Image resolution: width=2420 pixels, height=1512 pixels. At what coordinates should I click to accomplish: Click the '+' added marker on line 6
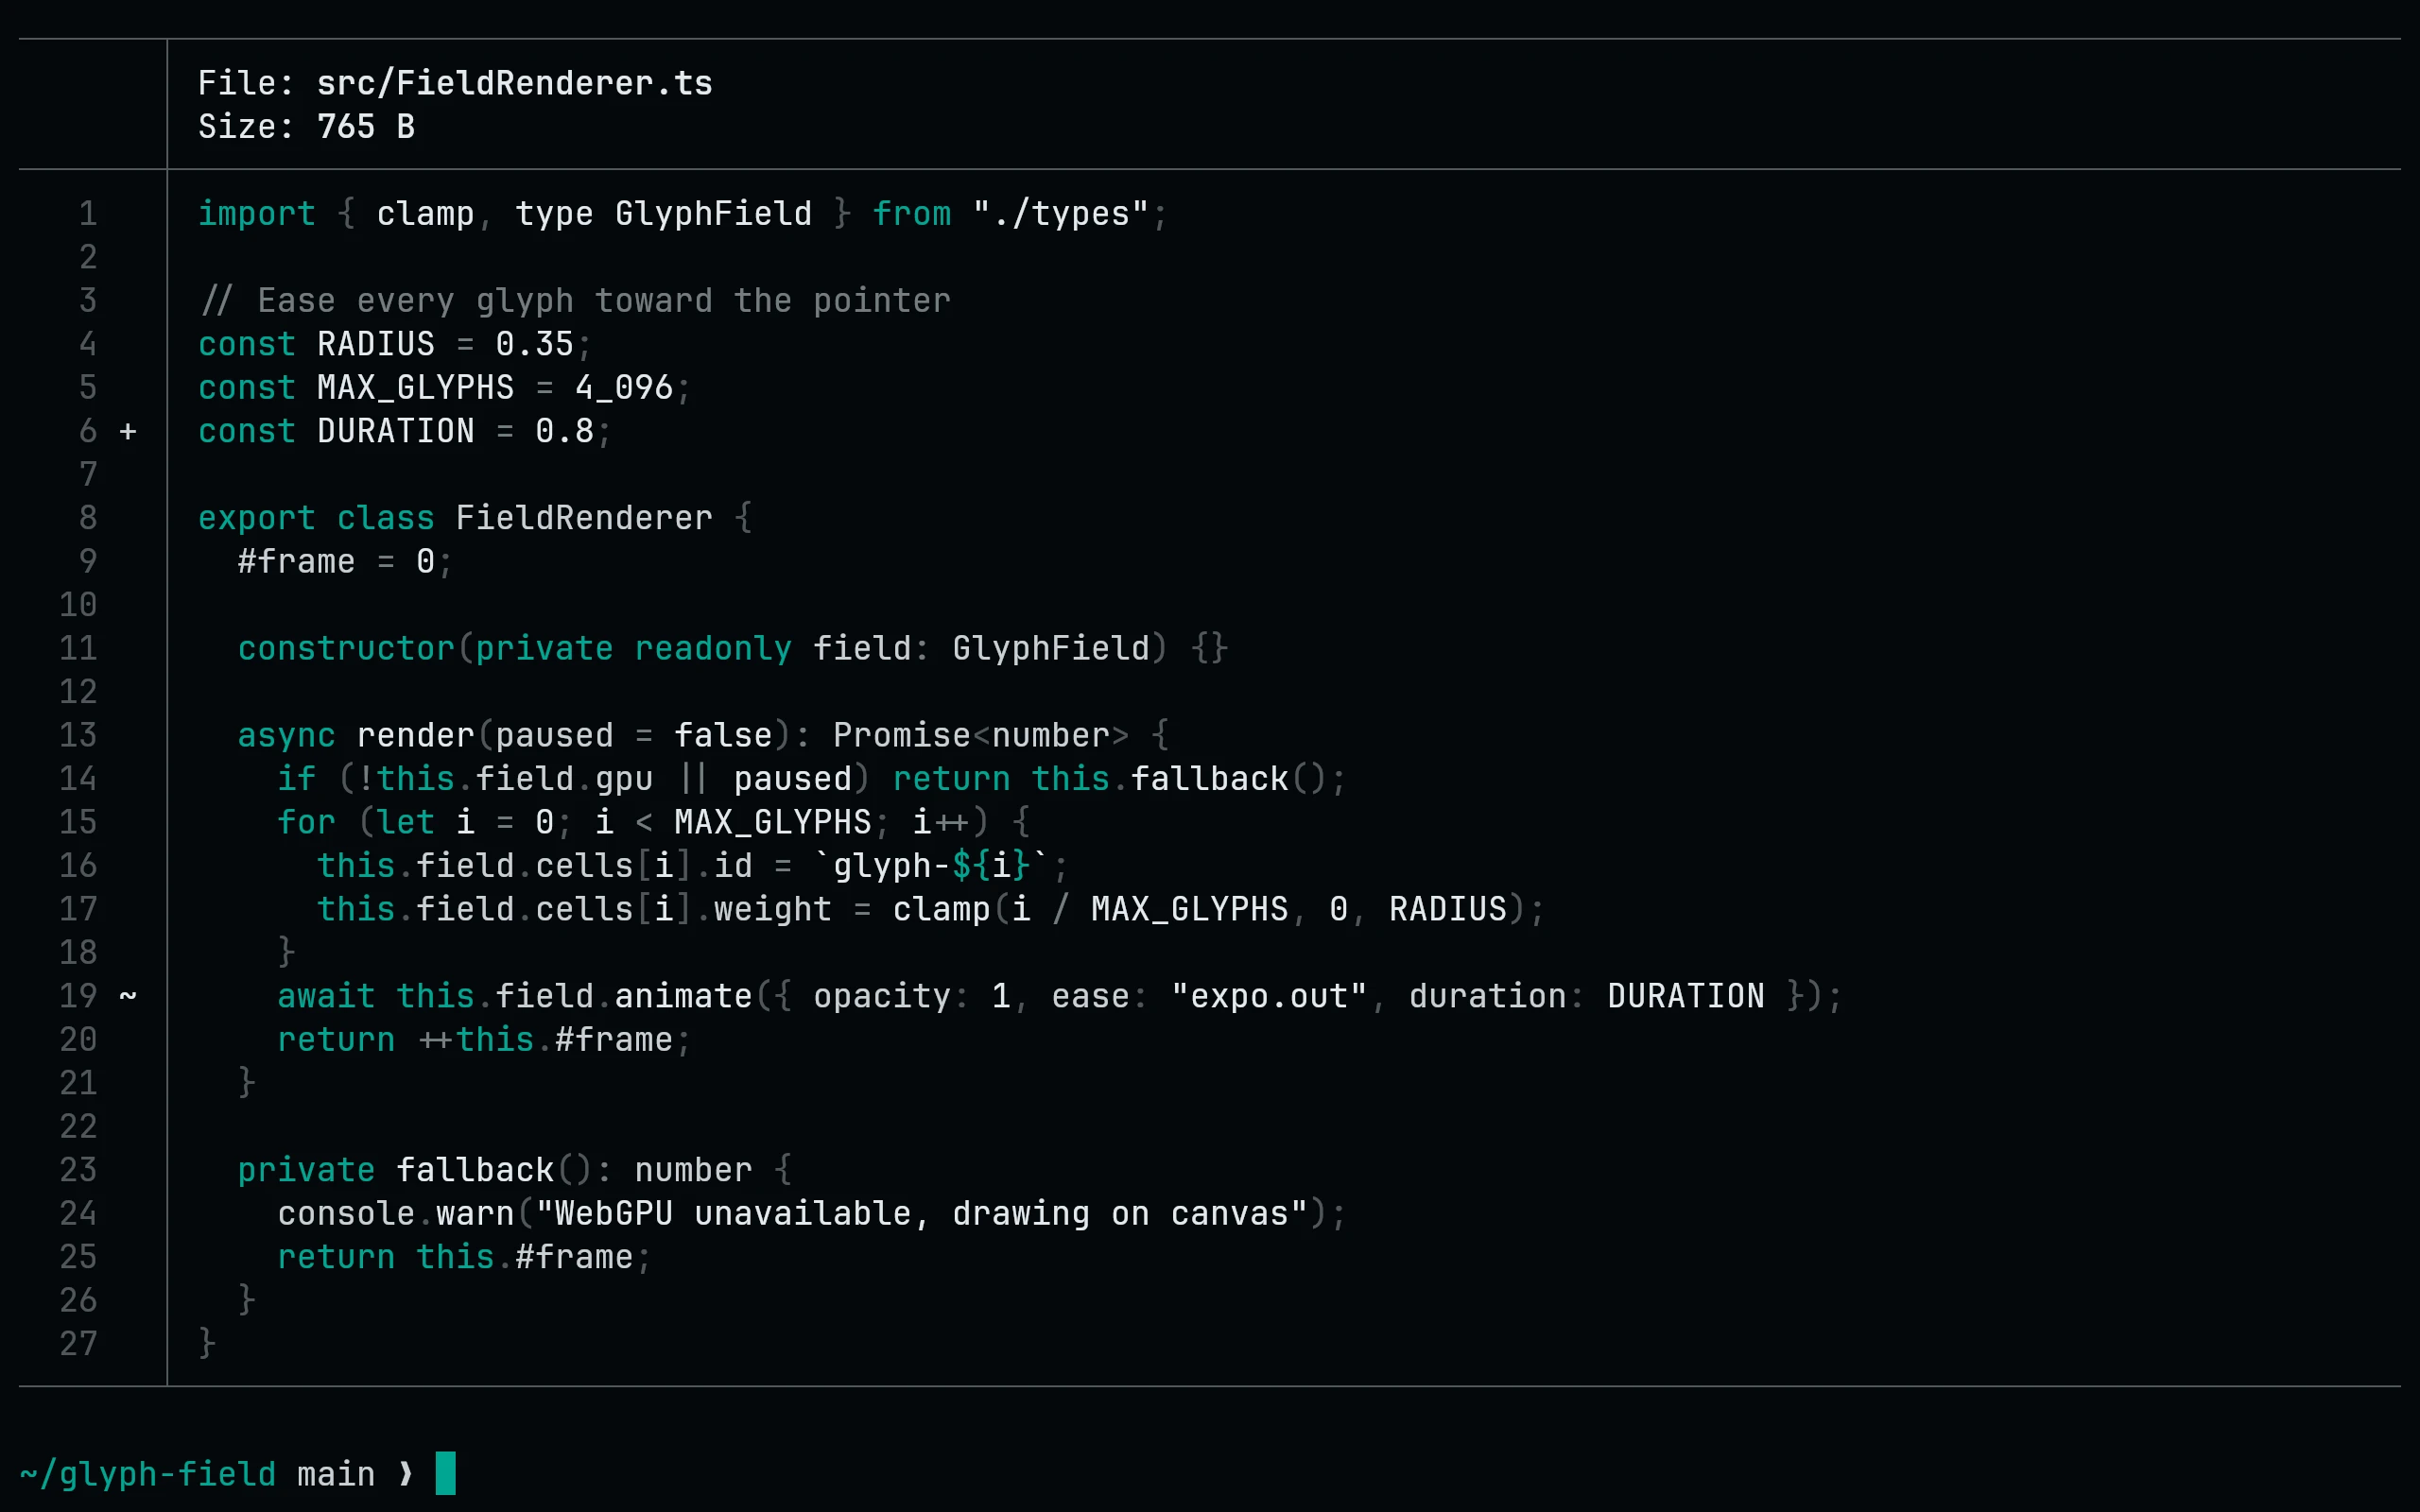[128, 432]
